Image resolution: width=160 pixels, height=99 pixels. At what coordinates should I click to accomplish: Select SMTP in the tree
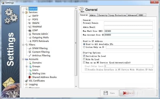[35, 16]
